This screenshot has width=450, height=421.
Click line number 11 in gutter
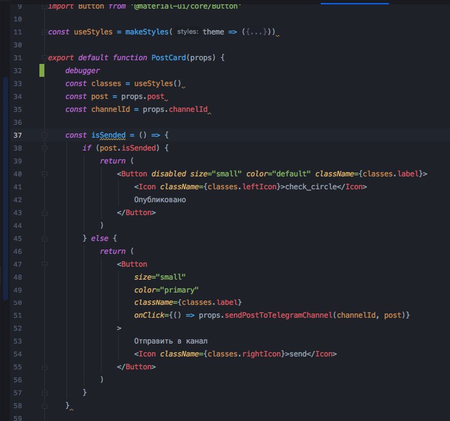[x=17, y=32]
